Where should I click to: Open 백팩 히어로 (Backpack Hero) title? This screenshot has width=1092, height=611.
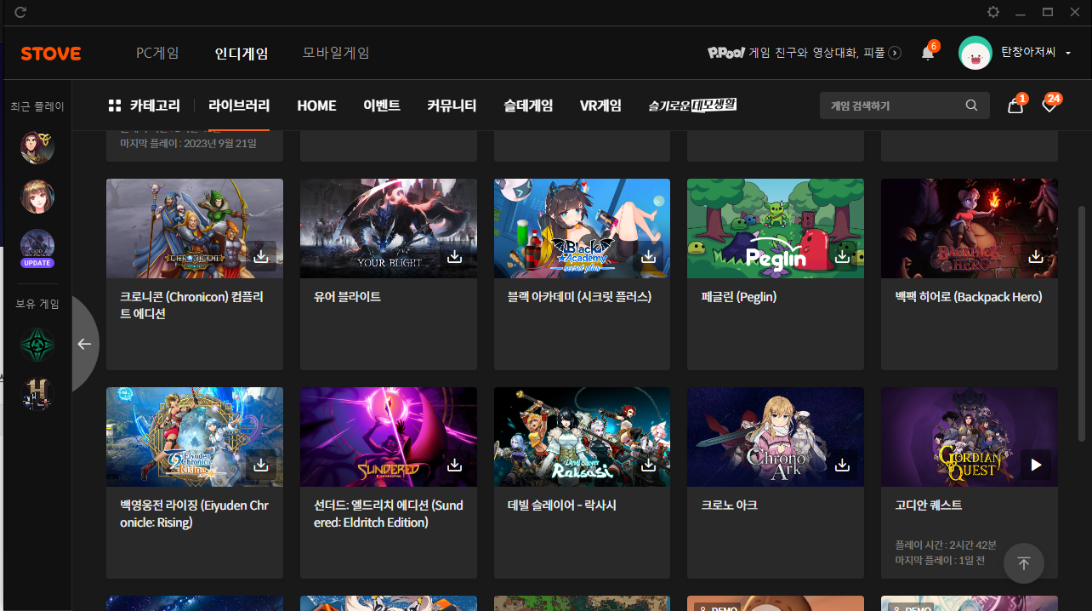[969, 297]
